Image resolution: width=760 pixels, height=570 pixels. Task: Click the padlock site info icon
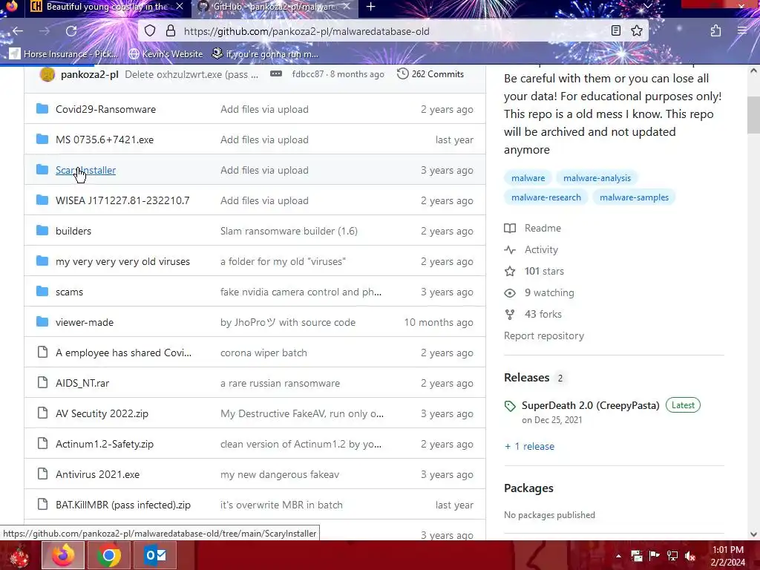(171, 31)
